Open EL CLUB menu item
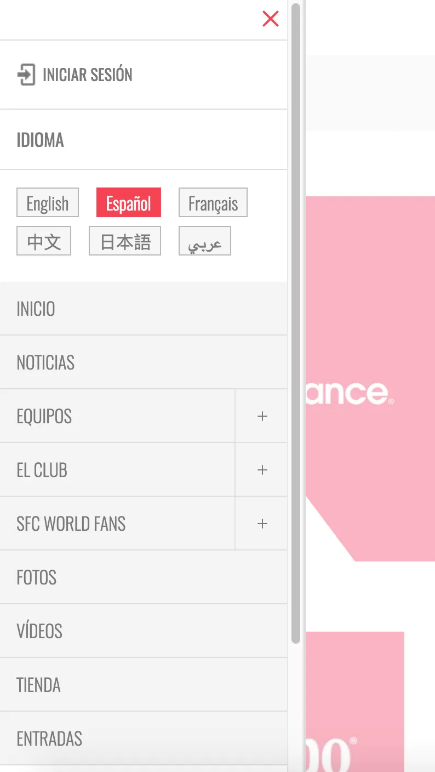This screenshot has width=435, height=772. tap(117, 470)
